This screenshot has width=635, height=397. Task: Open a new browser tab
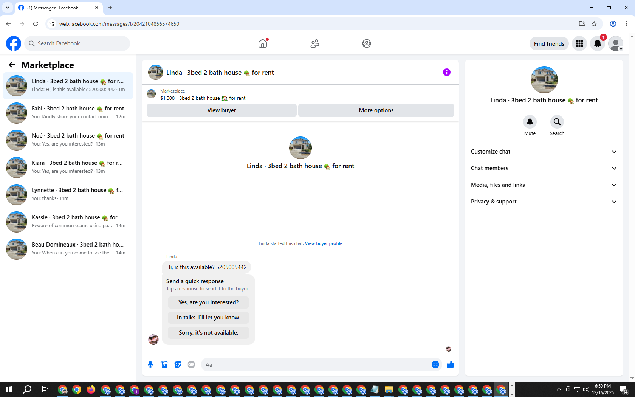point(110,8)
